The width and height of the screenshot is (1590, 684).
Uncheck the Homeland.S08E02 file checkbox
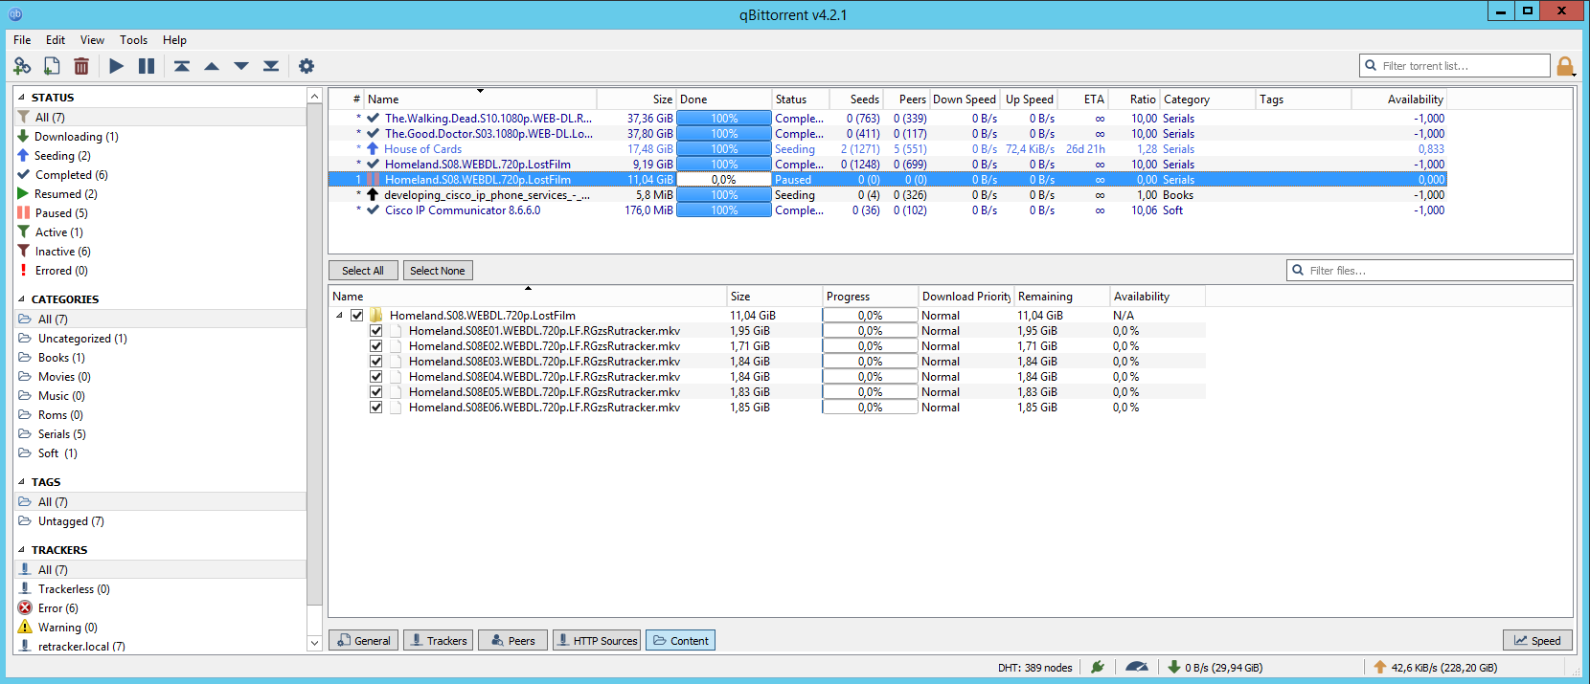(376, 346)
